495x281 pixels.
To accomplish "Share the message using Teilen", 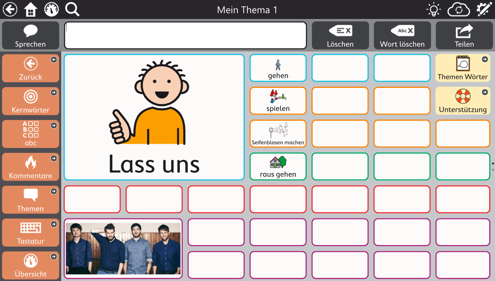I will point(464,35).
